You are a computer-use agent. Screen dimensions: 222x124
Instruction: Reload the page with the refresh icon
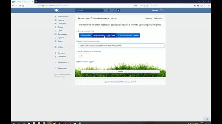20,6
